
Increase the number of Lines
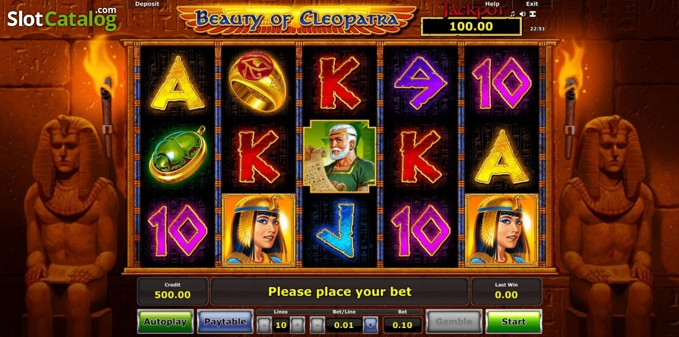pos(298,325)
